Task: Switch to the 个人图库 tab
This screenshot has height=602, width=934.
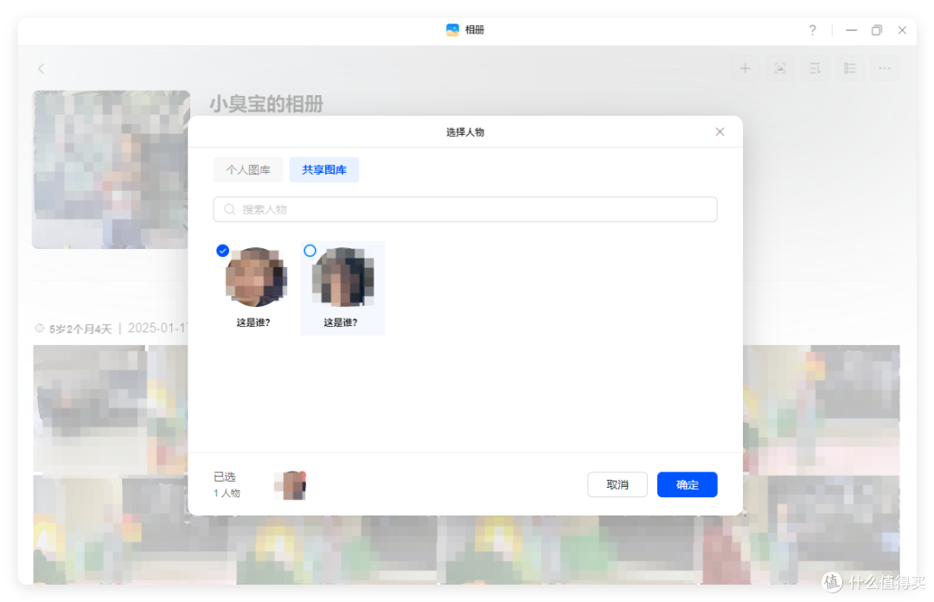Action: pos(248,170)
